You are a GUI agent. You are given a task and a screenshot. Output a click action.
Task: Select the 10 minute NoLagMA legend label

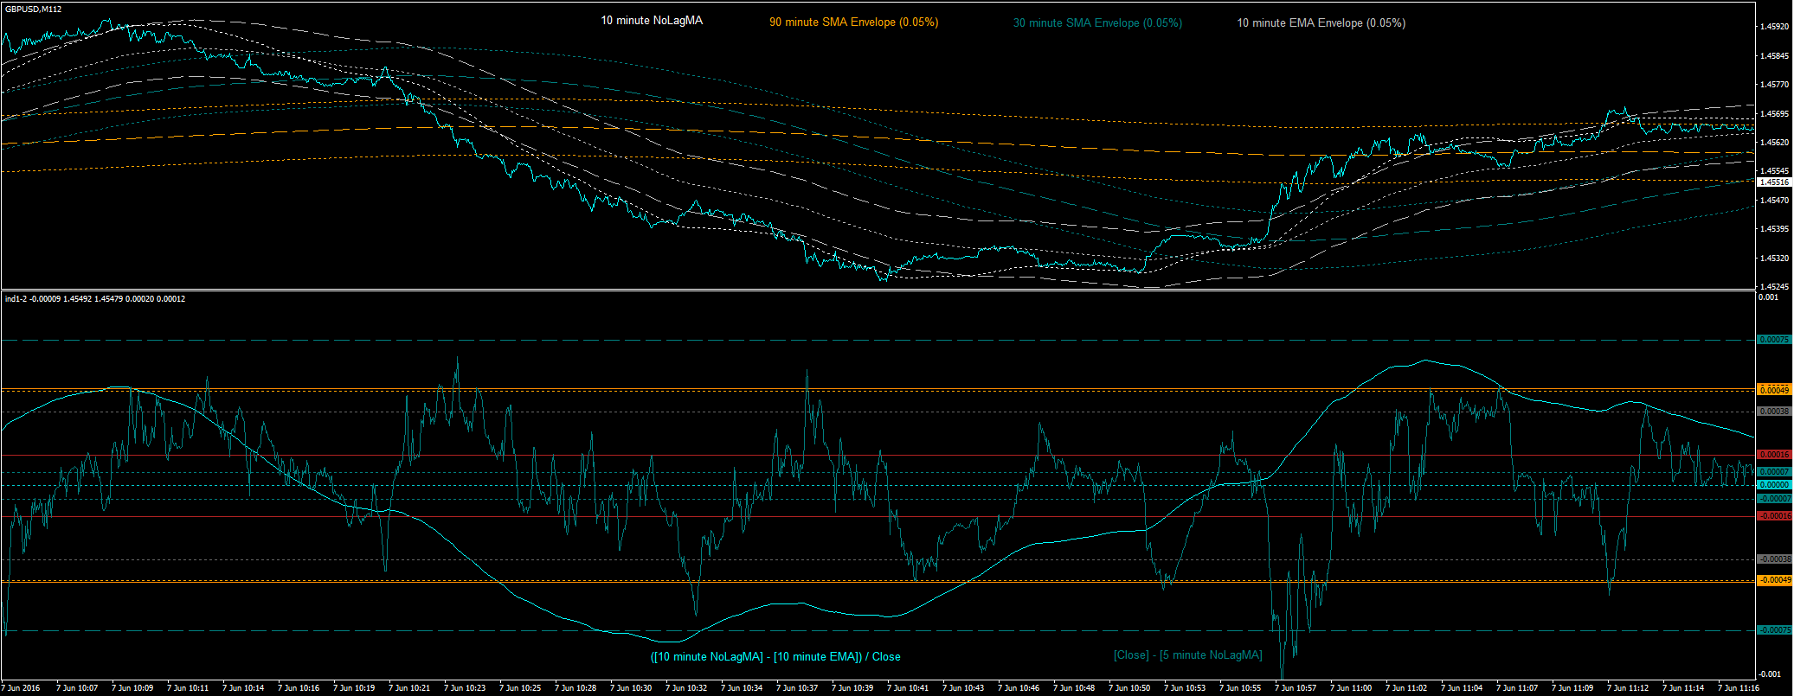click(652, 20)
